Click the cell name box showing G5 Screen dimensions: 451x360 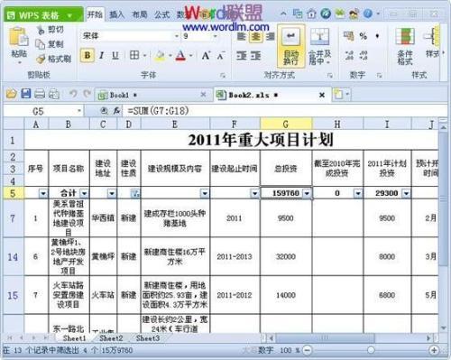point(43,111)
